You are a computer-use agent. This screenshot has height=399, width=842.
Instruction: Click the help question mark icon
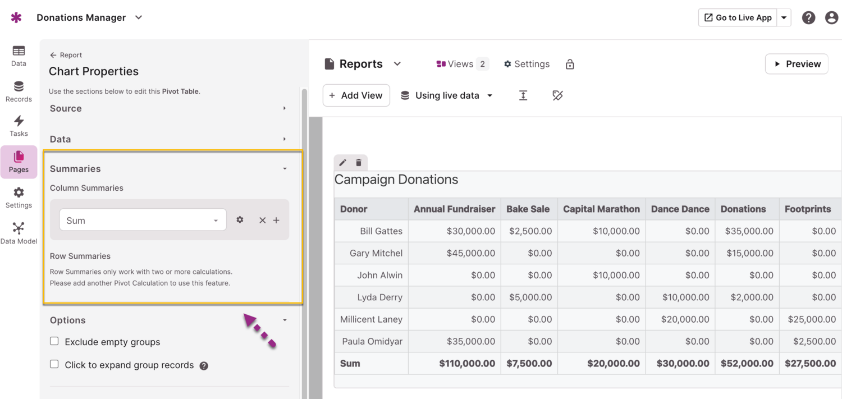click(808, 18)
